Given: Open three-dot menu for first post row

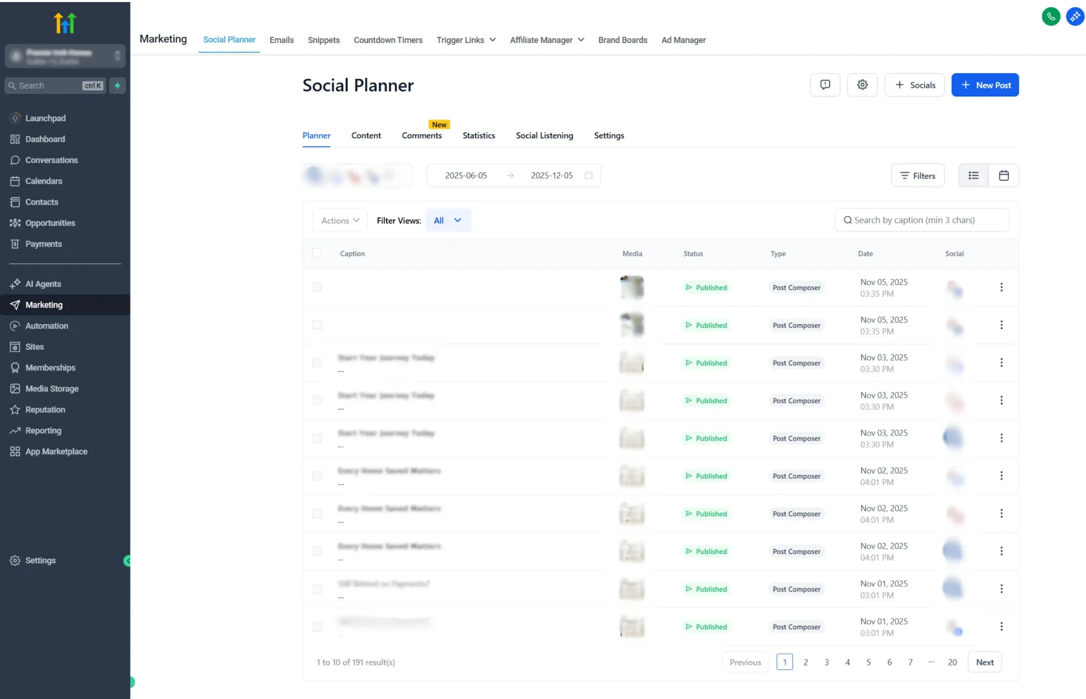Looking at the screenshot, I should (x=1001, y=287).
